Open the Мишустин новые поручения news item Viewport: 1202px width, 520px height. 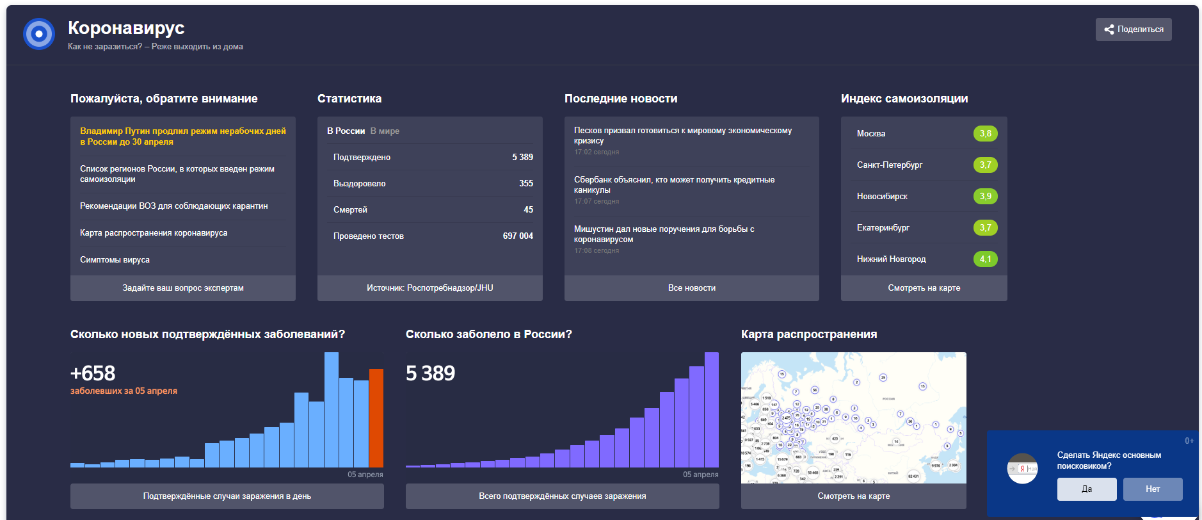click(664, 234)
